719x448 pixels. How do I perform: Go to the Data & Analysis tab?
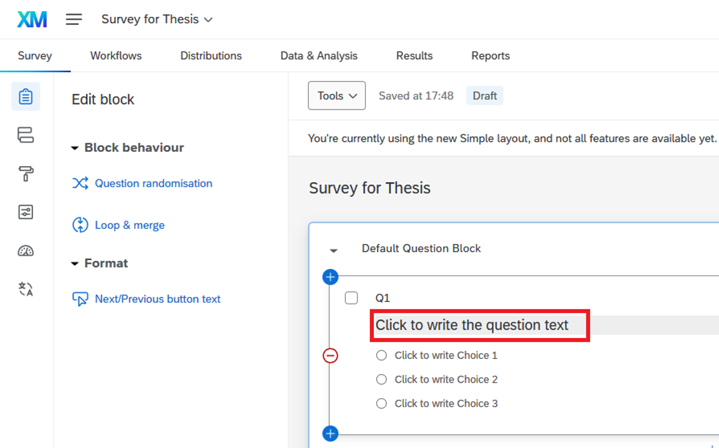(x=319, y=55)
